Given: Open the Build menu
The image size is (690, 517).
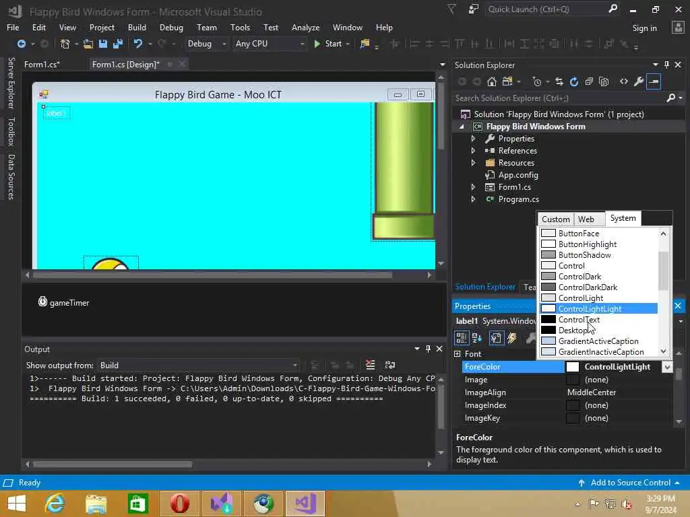Looking at the screenshot, I should point(137,27).
